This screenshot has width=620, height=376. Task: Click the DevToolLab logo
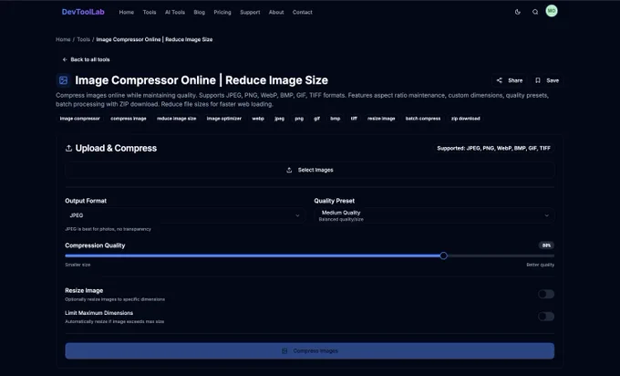(83, 12)
